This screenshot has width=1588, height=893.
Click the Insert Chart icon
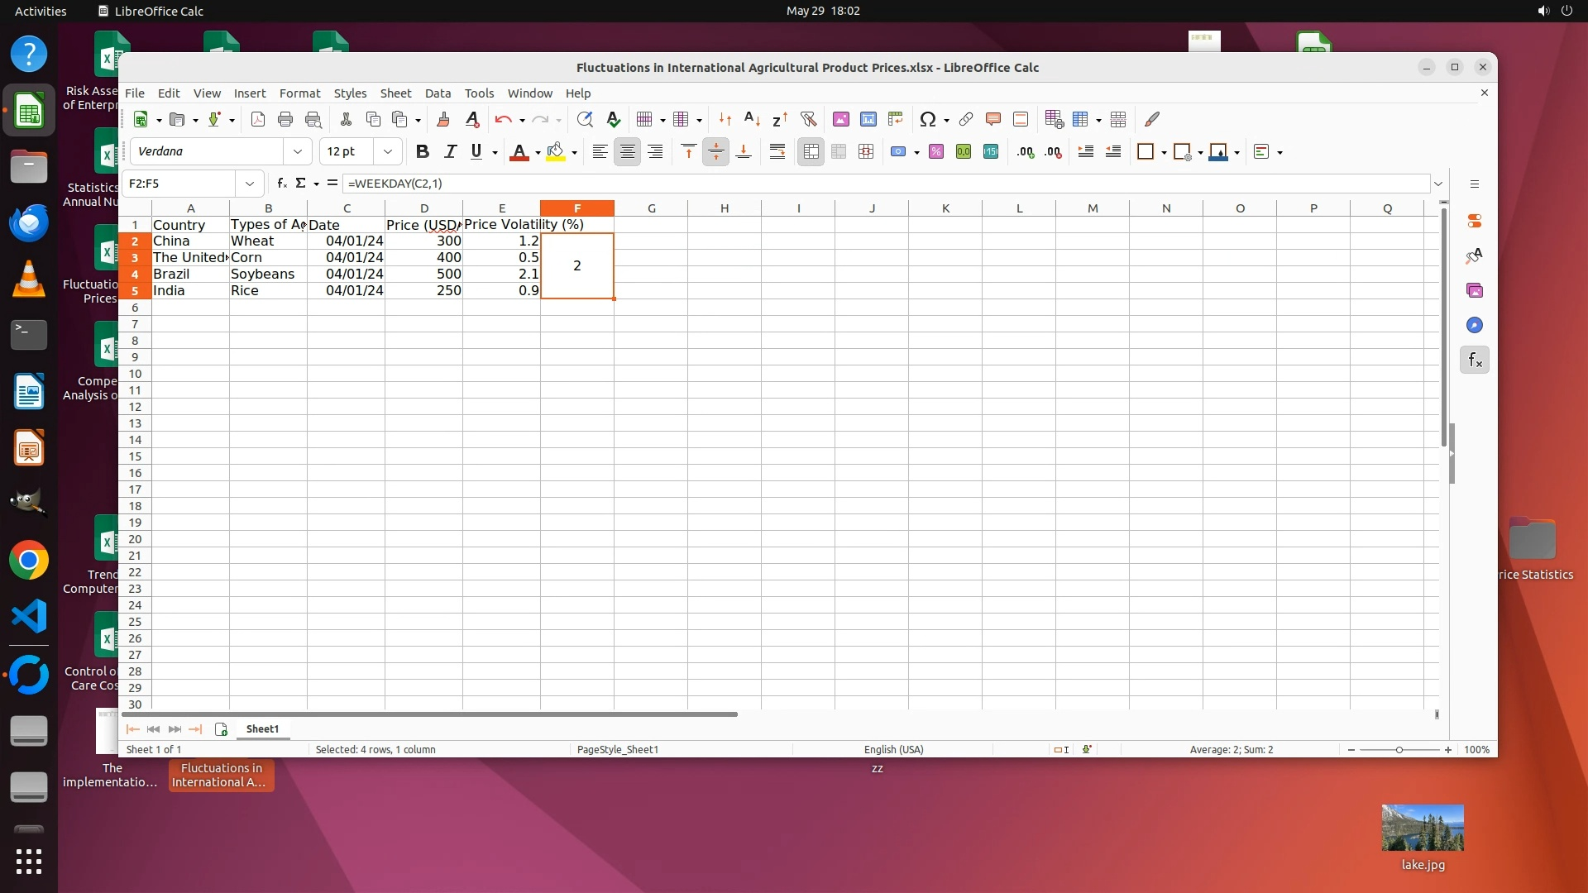pos(868,119)
